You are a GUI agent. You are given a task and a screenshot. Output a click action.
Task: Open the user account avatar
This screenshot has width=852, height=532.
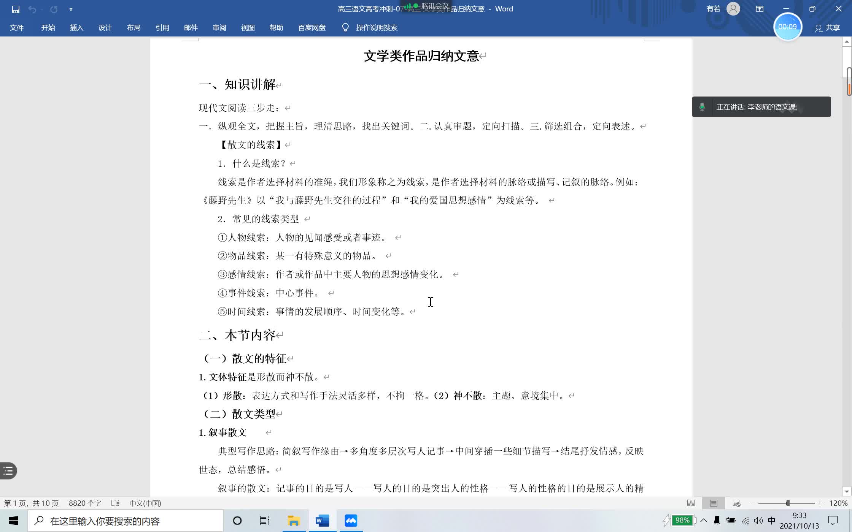tap(733, 9)
